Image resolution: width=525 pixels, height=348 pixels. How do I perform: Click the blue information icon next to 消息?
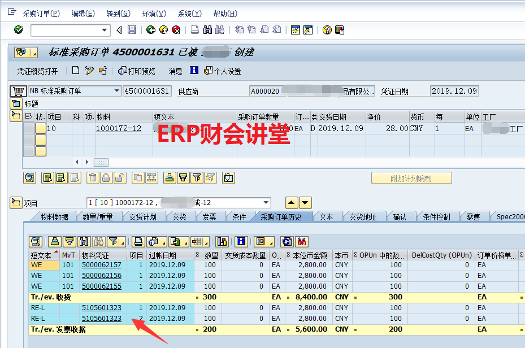[194, 71]
